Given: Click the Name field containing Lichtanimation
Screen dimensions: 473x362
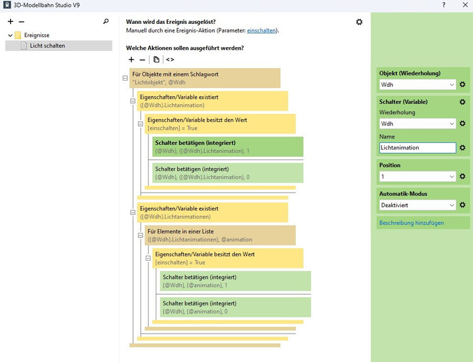Looking at the screenshot, I should (x=417, y=147).
